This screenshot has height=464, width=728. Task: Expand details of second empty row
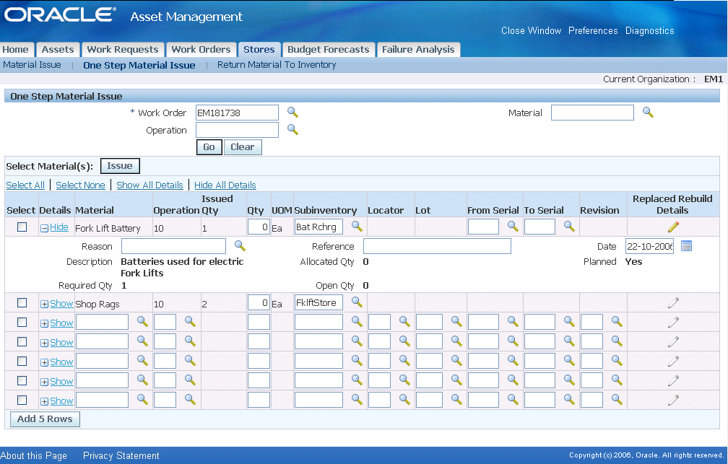(x=57, y=343)
